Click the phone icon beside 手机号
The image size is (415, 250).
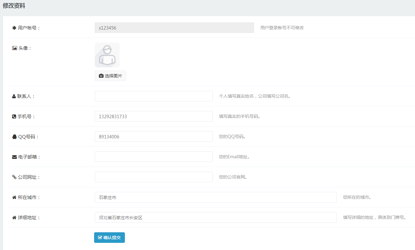pyautogui.click(x=14, y=117)
